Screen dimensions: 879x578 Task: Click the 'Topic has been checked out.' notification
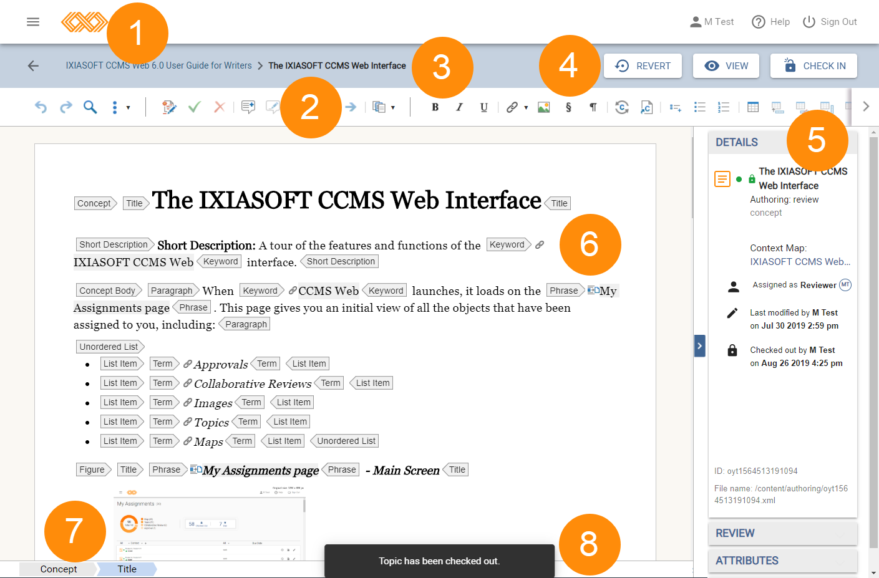[439, 561]
